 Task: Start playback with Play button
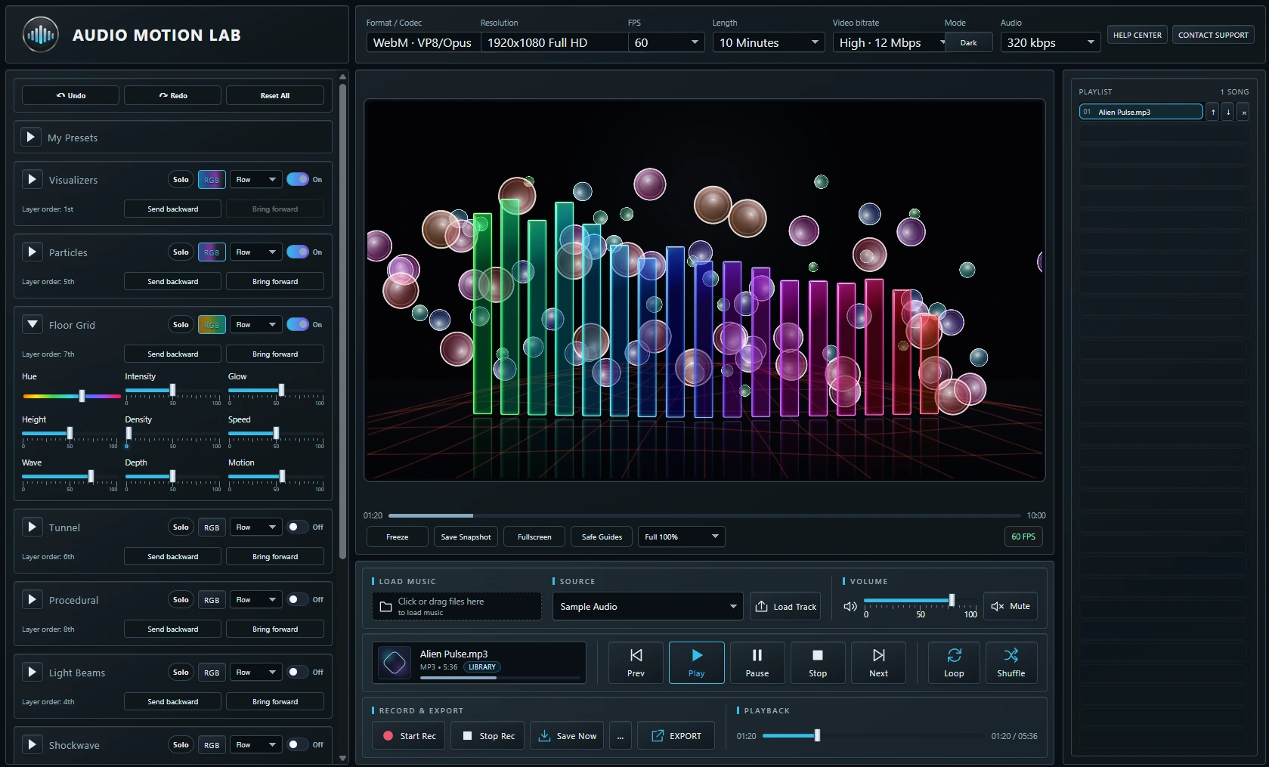(696, 663)
